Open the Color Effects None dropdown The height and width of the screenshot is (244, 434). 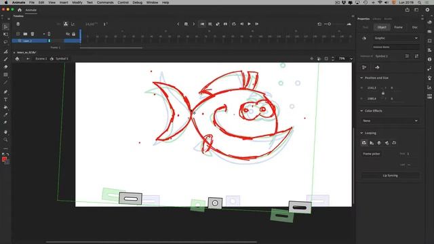[x=391, y=121]
